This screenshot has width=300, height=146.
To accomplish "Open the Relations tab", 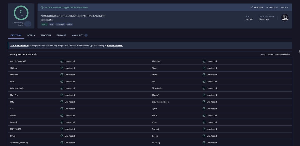I will (46, 35).
